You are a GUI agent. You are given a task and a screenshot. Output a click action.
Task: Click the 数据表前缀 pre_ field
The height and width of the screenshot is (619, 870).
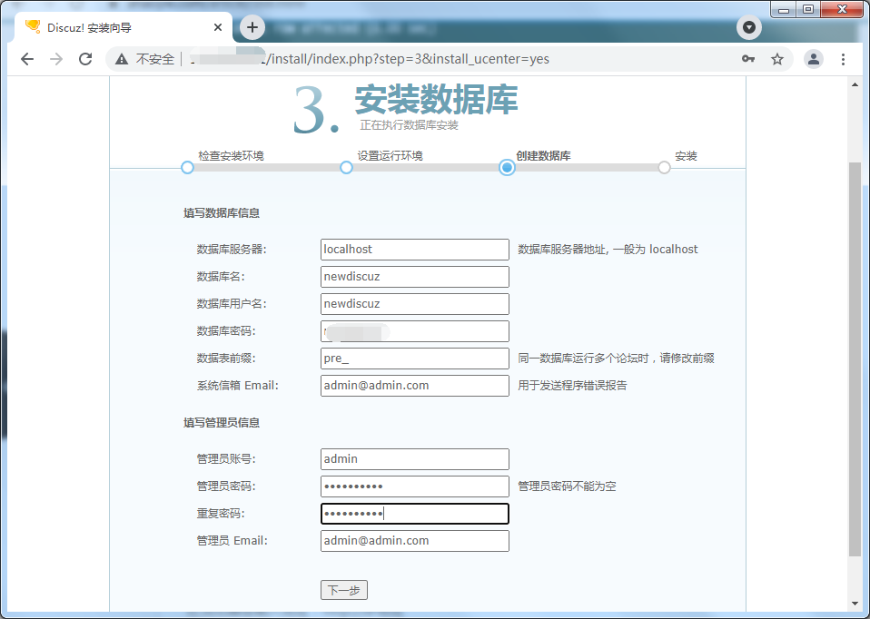click(x=415, y=359)
